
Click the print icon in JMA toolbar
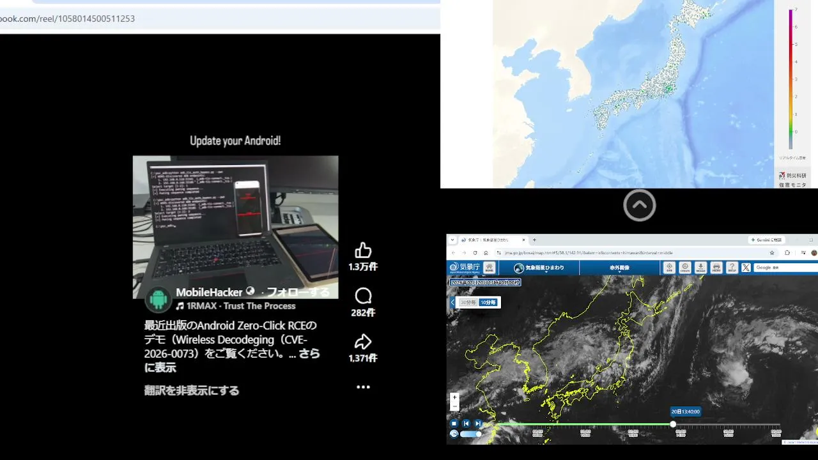tap(716, 268)
